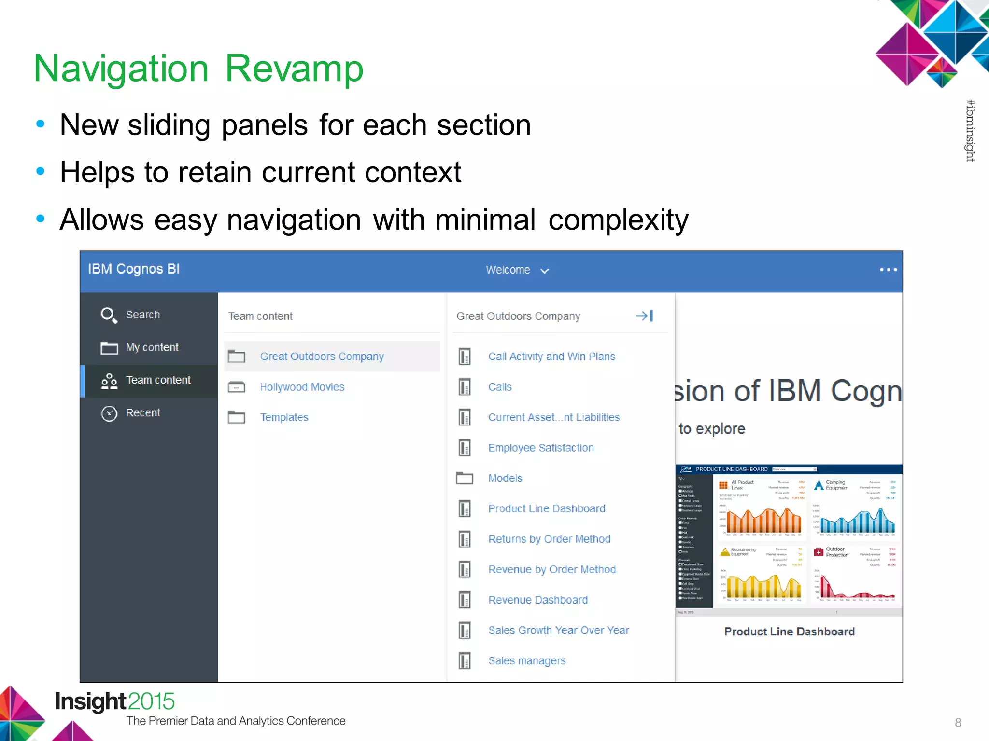Collapse panel with the arrow-to-bar icon
This screenshot has height=741, width=989.
[645, 316]
